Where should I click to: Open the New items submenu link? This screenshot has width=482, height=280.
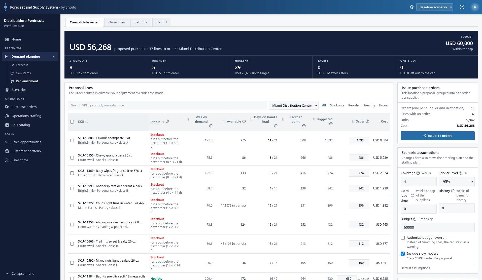coord(23,73)
